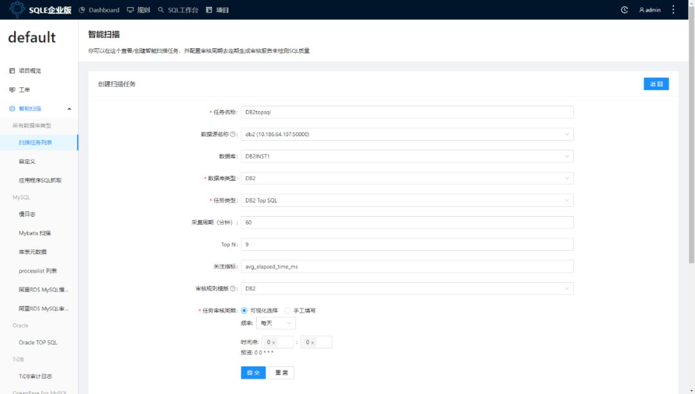The width and height of the screenshot is (695, 394).
Task: Select 应用程序SQL抓取 in sidebar
Action: point(39,180)
